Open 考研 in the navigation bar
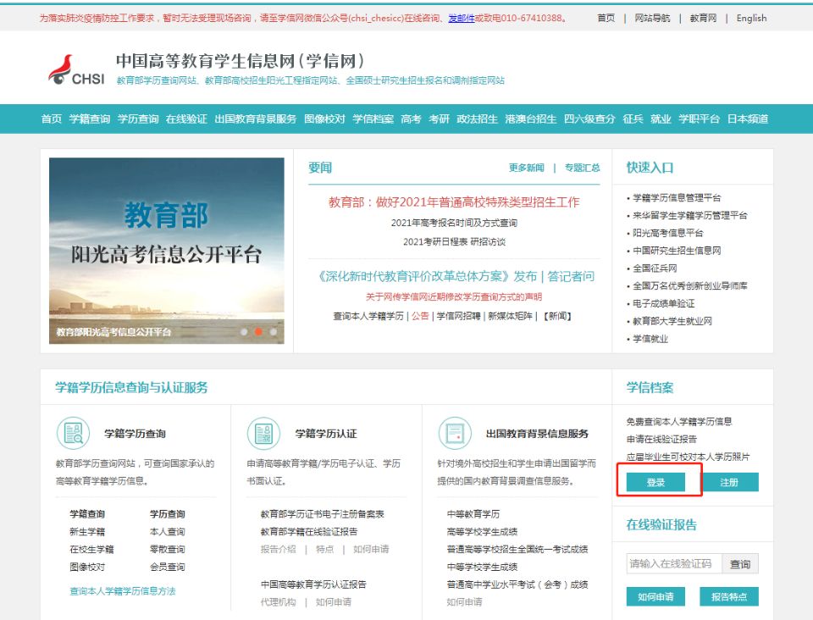The image size is (813, 620). click(x=439, y=119)
